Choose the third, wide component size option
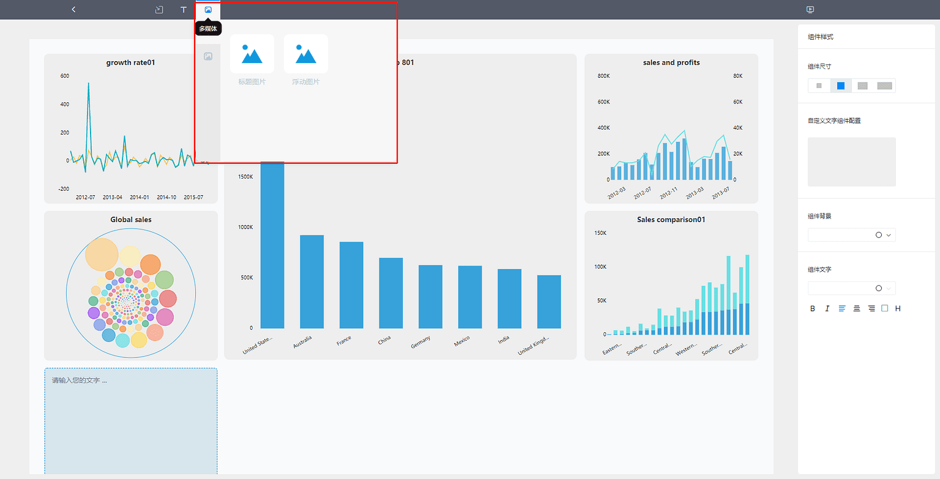 [862, 86]
